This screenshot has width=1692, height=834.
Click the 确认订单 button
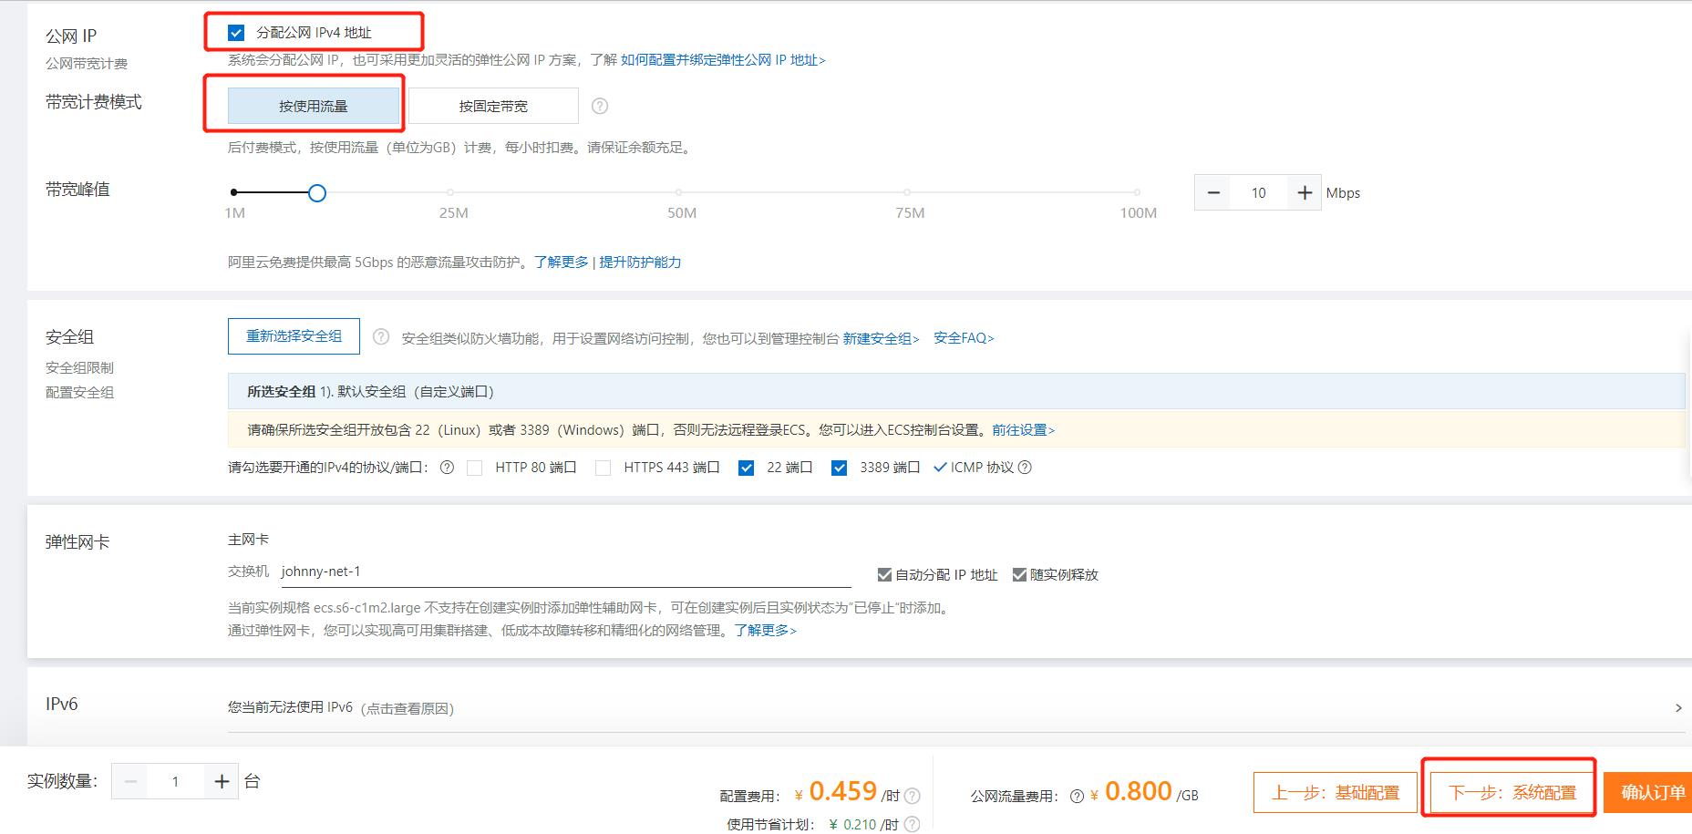click(1648, 793)
